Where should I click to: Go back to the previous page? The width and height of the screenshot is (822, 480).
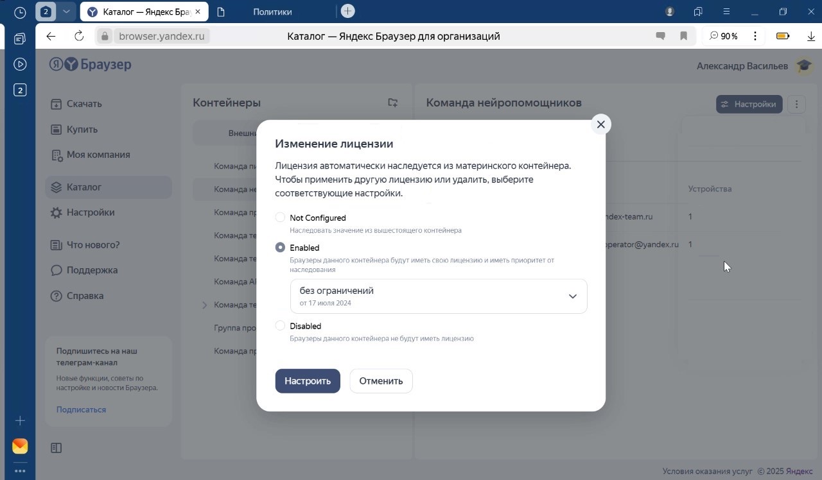coord(51,36)
